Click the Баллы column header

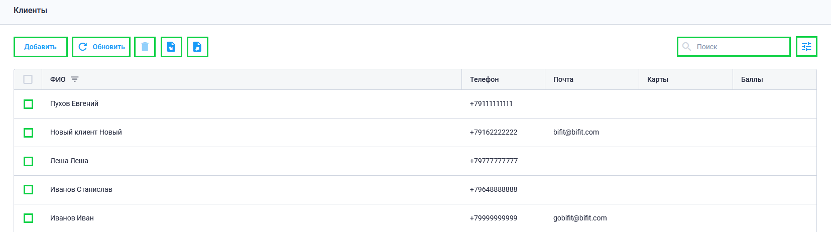click(752, 79)
